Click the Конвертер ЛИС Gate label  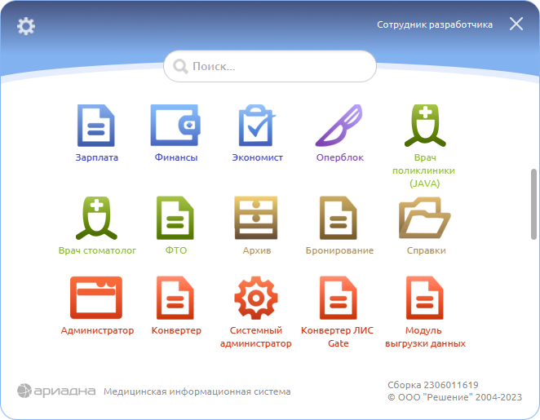[337, 337]
